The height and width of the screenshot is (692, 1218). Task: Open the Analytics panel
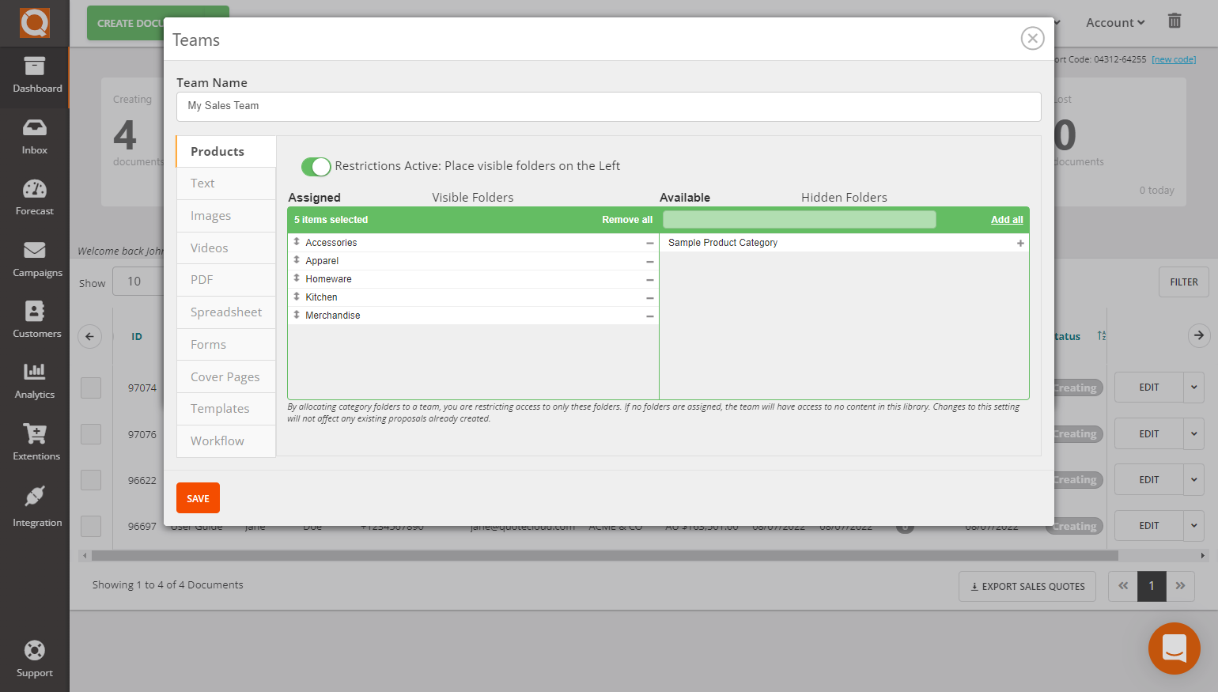34,380
